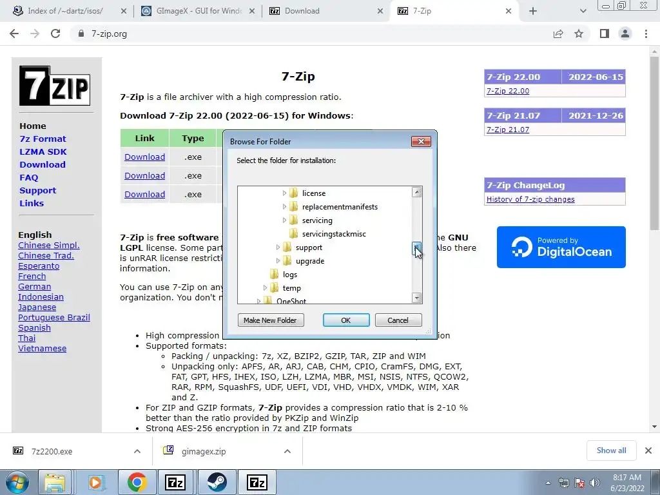Open the Windows Start menu

point(17,482)
